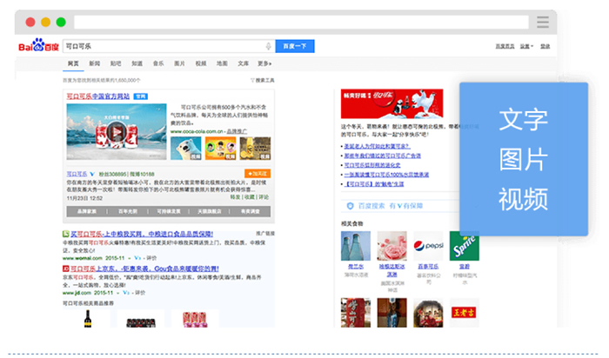
Task: Click the www.coca-cola.com.cn URL
Action: point(197,131)
